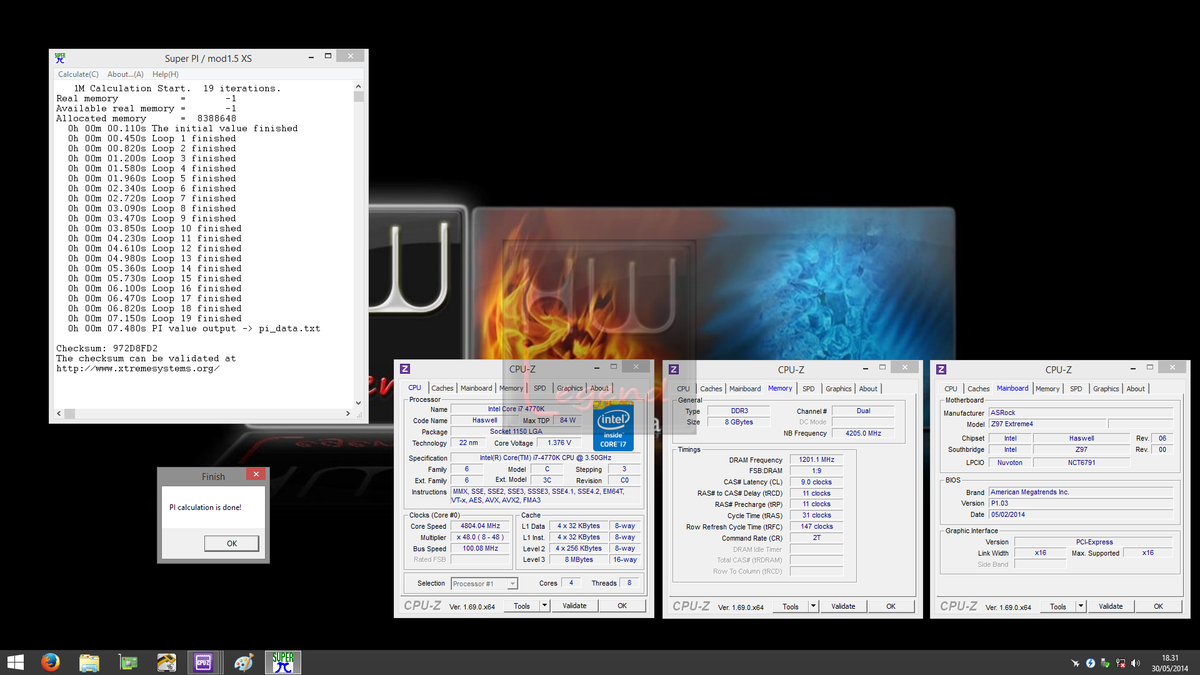Expand Tools arrow in processor CPU-Z window
This screenshot has width=1200, height=675.
click(x=544, y=606)
